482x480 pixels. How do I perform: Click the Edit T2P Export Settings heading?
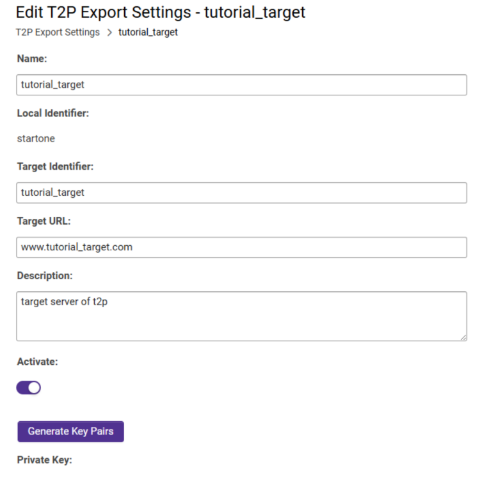(160, 12)
